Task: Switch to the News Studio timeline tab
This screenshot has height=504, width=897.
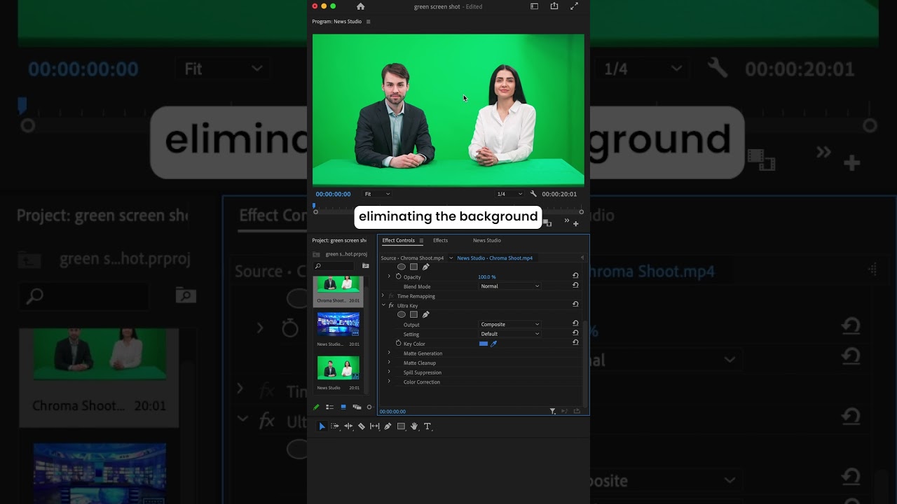Action: click(486, 240)
